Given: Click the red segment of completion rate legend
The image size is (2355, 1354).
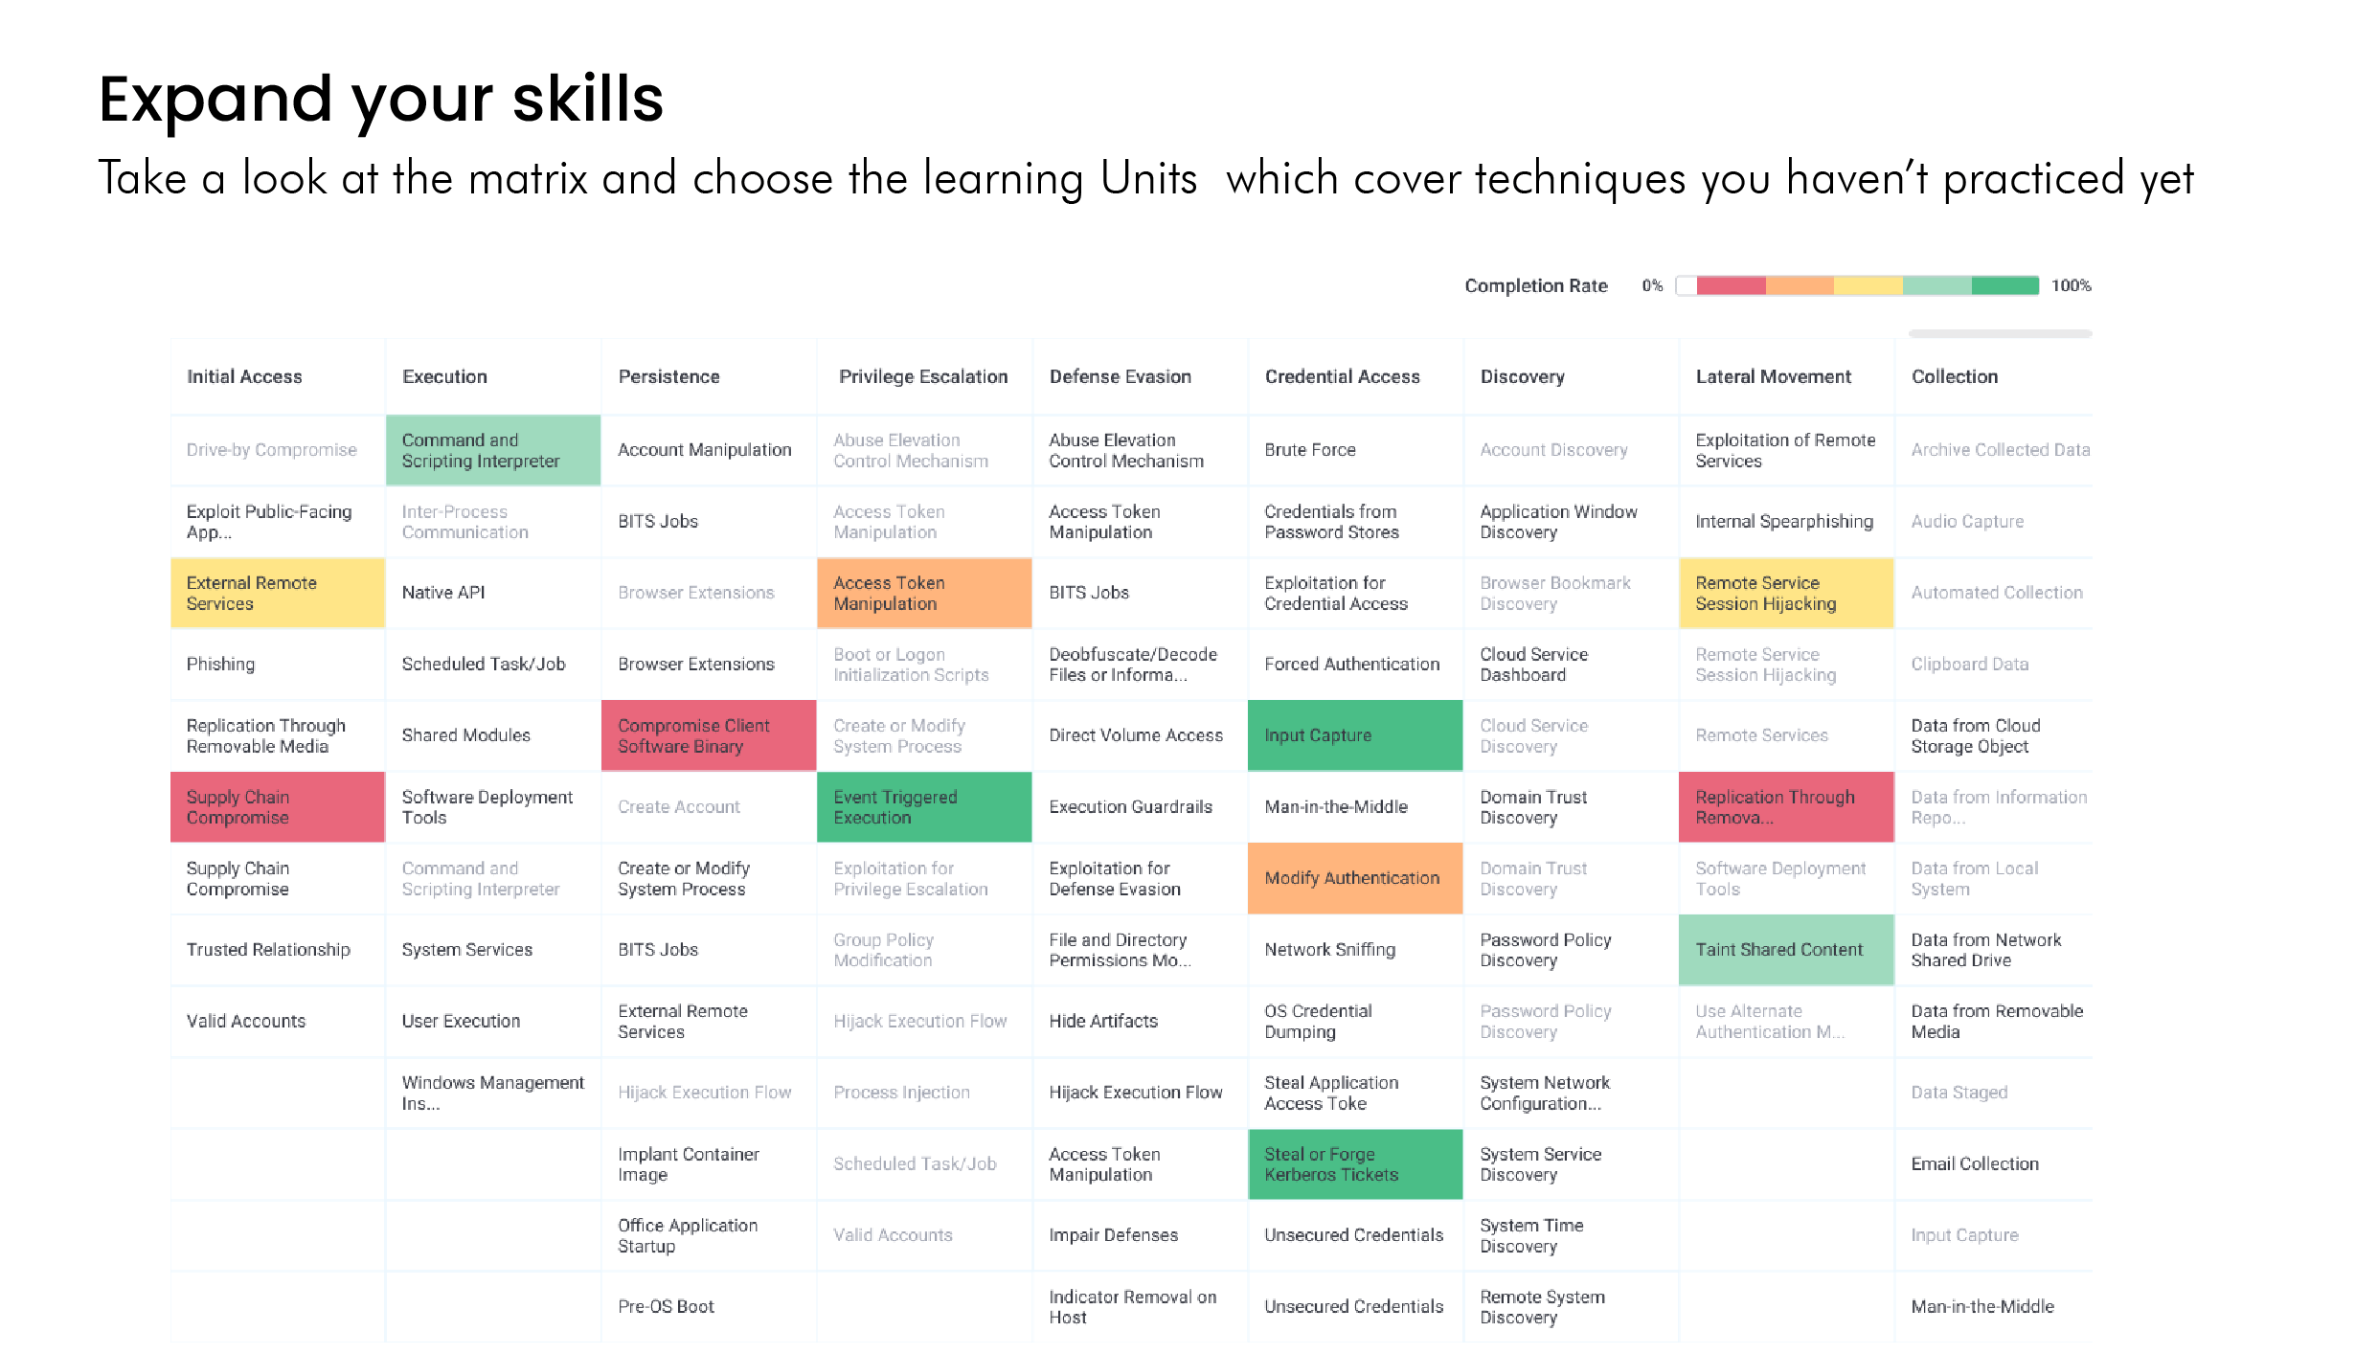Looking at the screenshot, I should (x=1731, y=285).
